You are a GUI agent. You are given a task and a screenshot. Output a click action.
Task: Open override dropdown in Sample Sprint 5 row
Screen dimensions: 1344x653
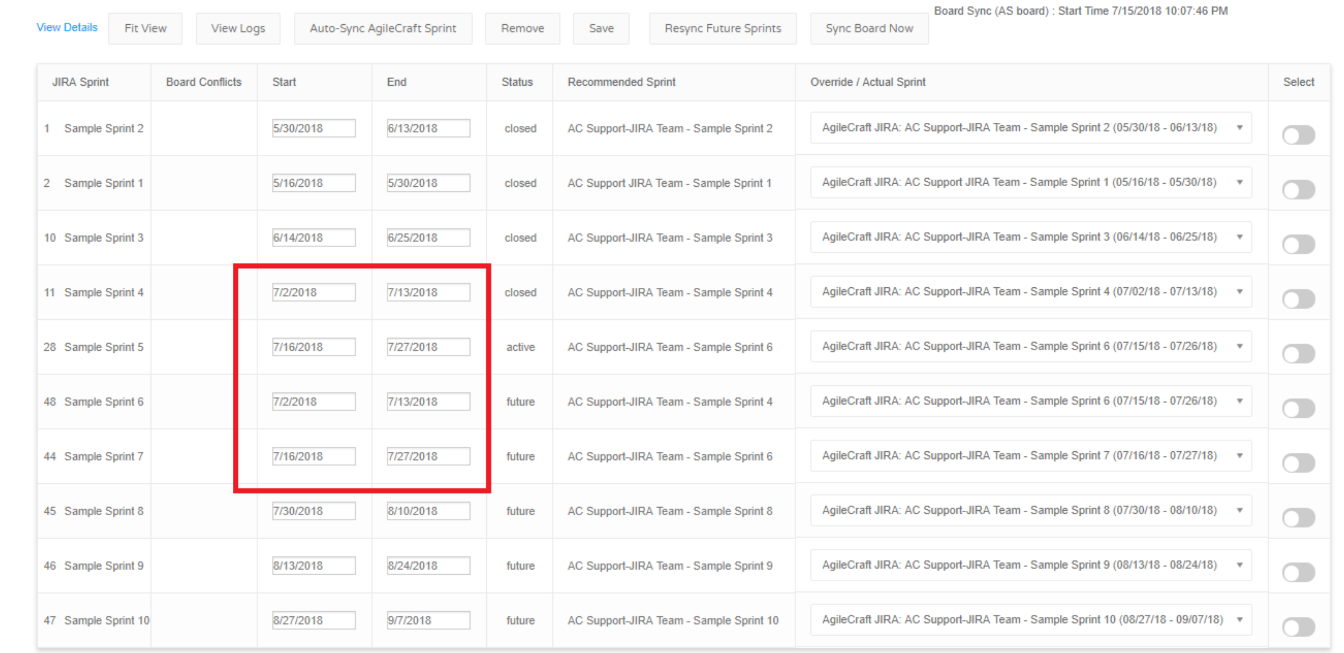tap(1031, 346)
